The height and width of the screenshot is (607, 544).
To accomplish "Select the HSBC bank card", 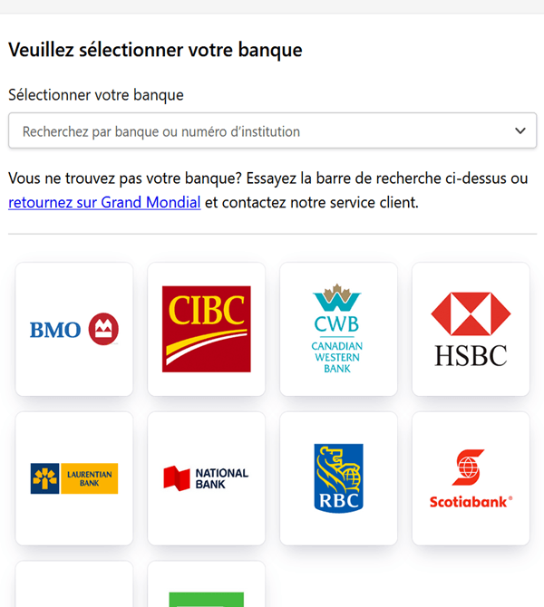I will [471, 329].
